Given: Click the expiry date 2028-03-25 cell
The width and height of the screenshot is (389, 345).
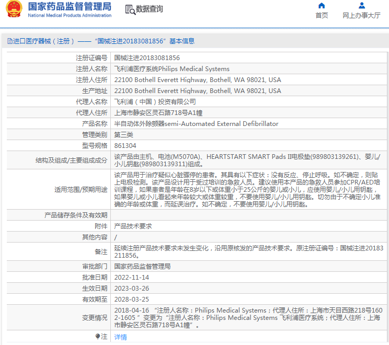Looking at the screenshot, I should (x=131, y=300).
